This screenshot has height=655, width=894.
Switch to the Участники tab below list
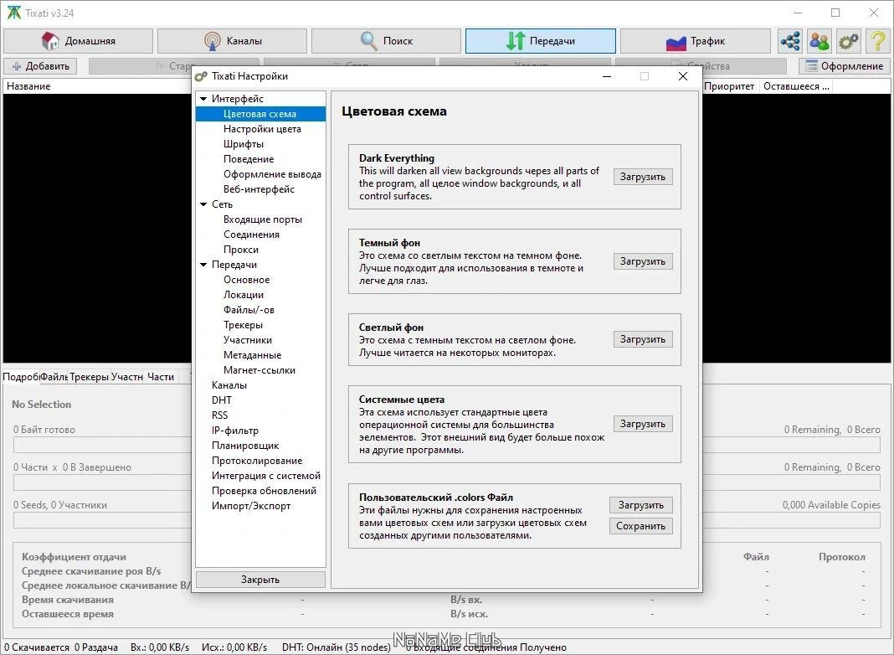pos(126,377)
